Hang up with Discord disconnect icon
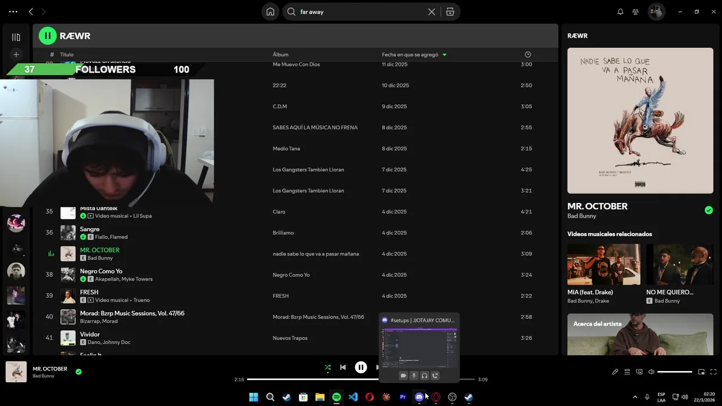 [x=435, y=376]
